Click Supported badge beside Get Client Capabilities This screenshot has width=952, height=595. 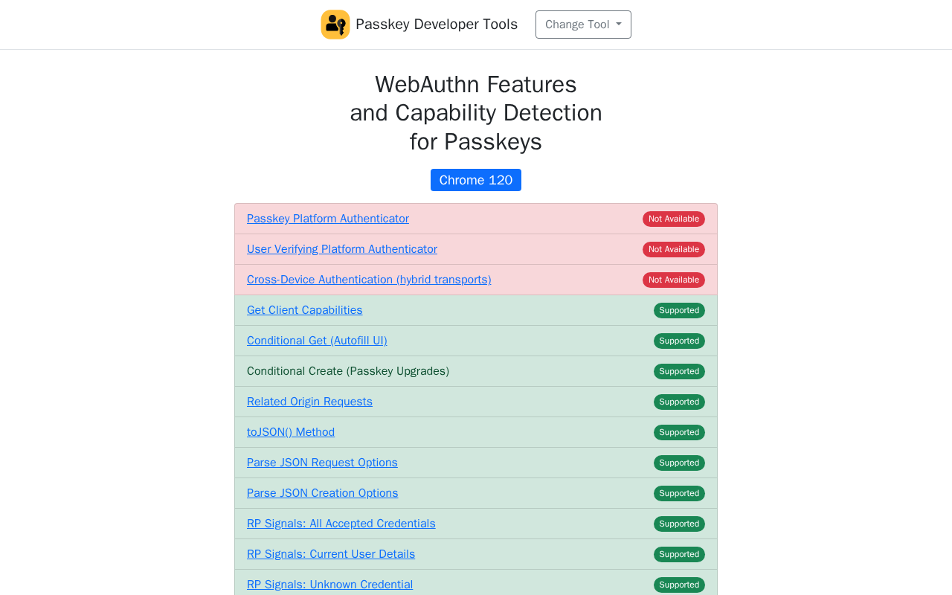tap(679, 310)
